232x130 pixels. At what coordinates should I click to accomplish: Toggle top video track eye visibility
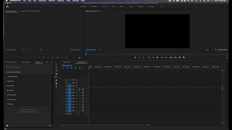76,80
